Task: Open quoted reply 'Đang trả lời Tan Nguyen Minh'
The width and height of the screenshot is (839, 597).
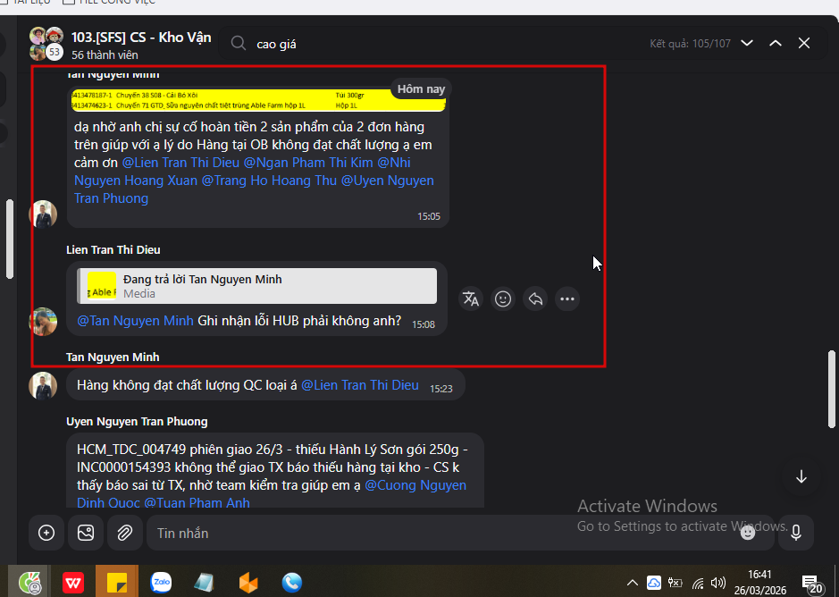Action: 256,286
